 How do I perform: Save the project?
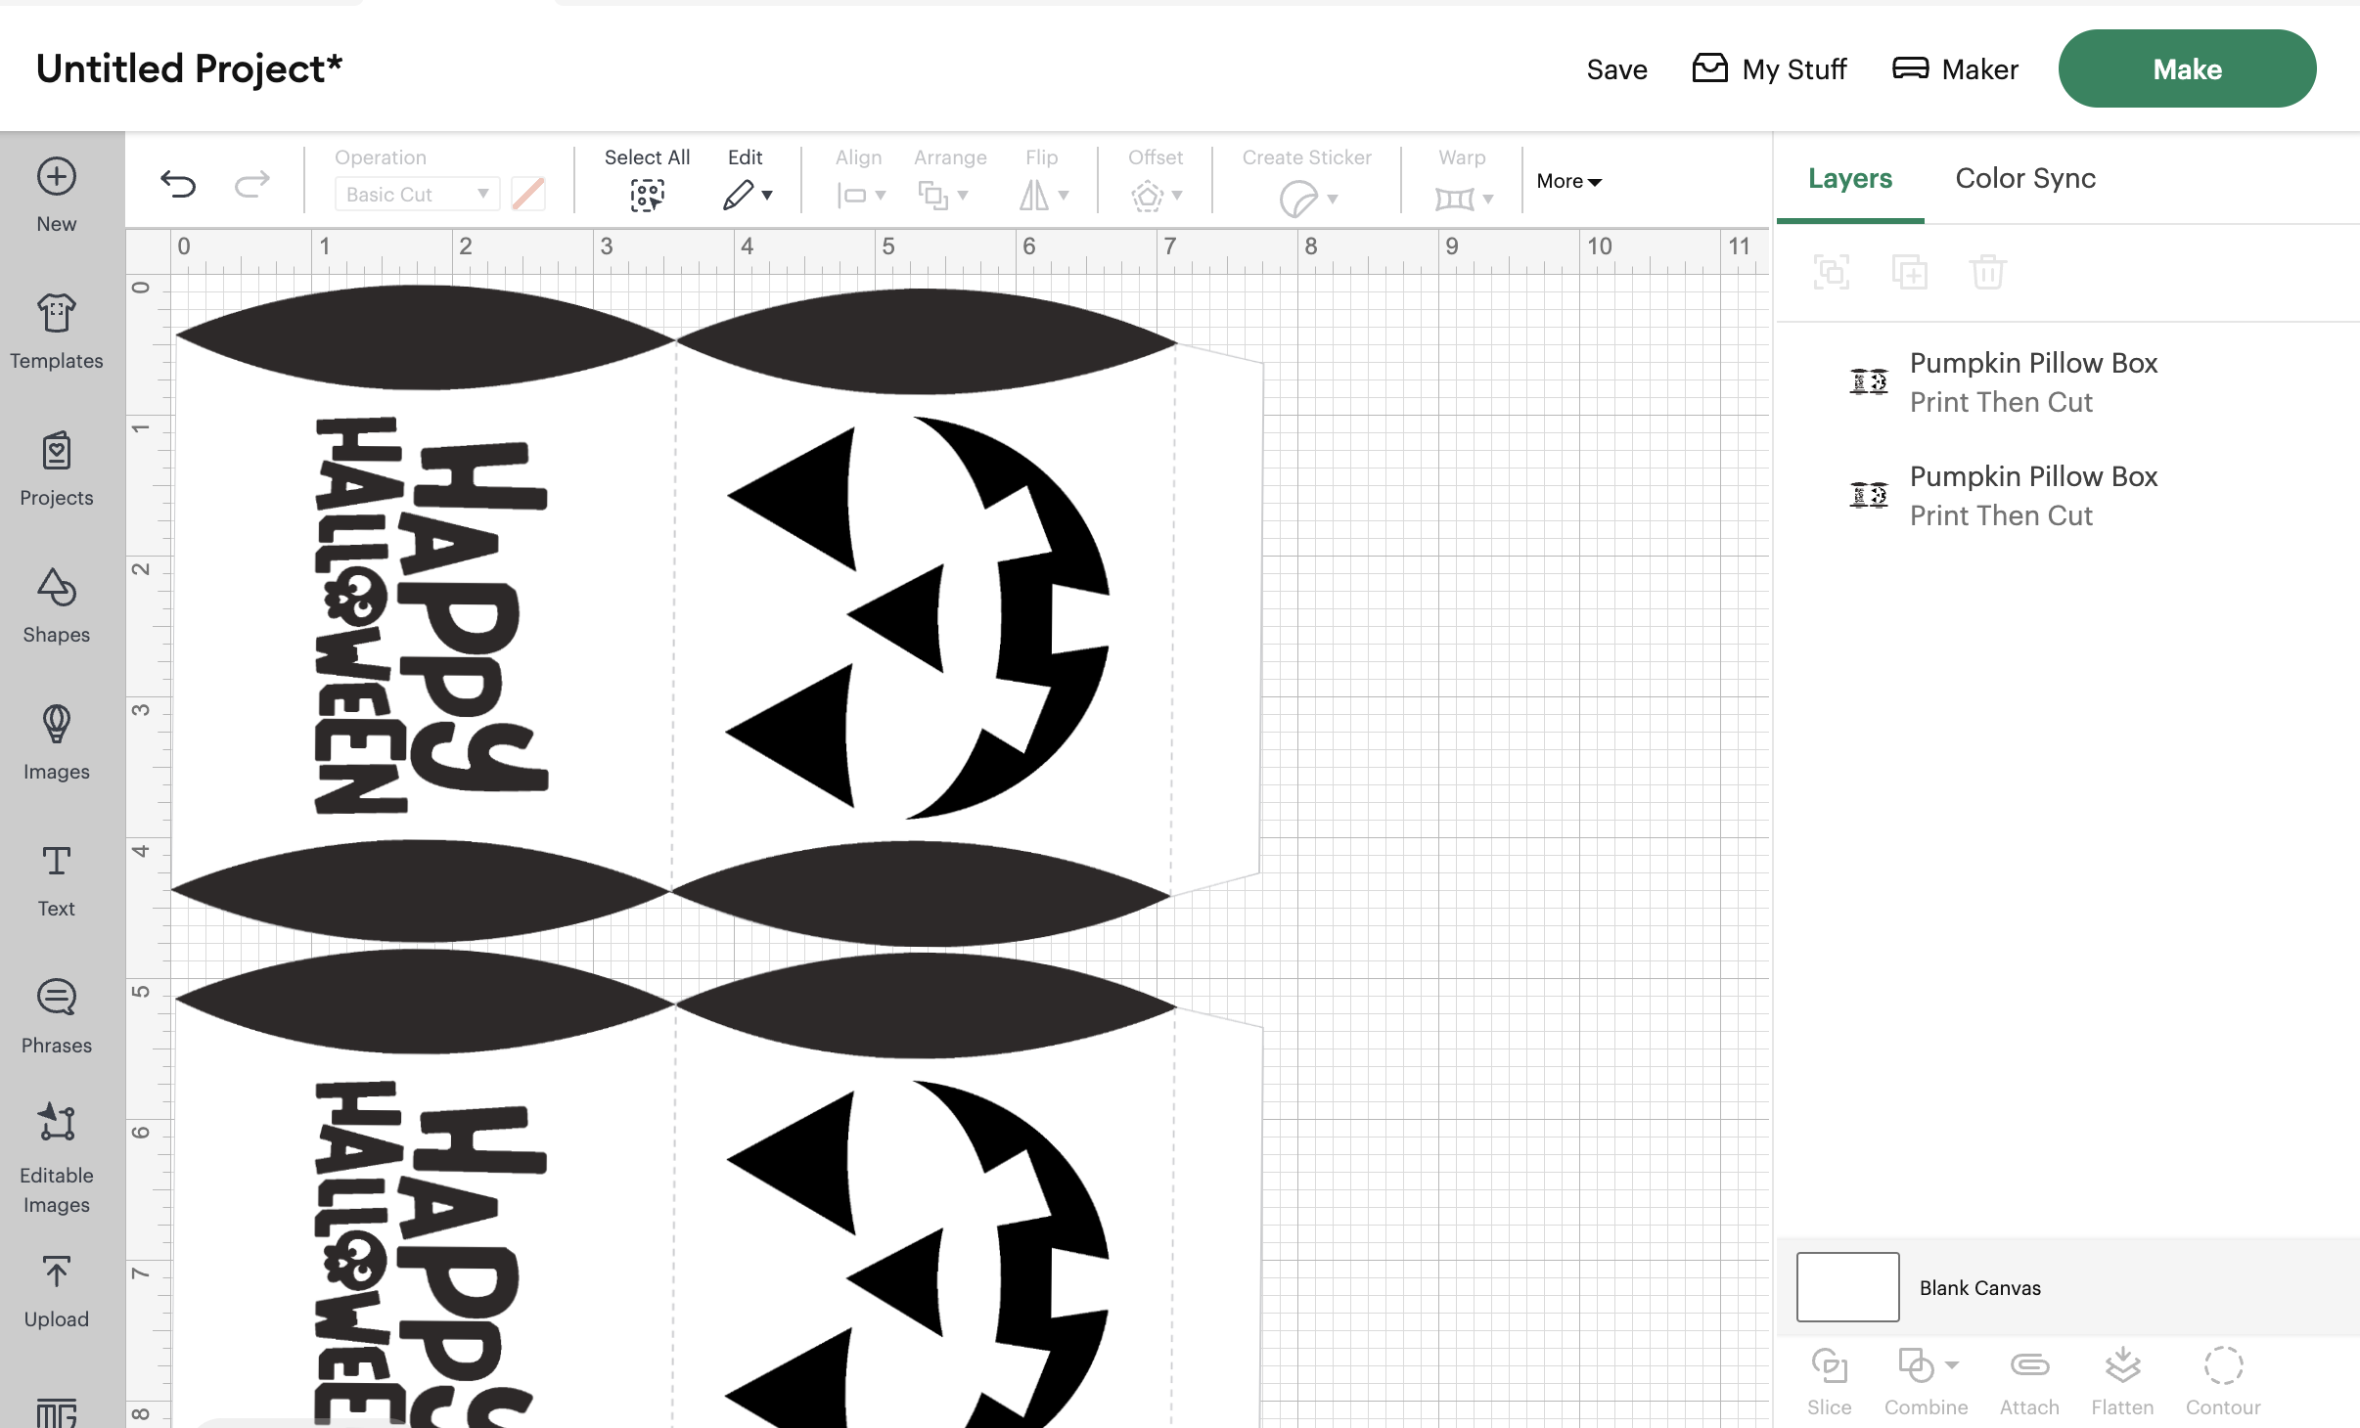point(1616,69)
